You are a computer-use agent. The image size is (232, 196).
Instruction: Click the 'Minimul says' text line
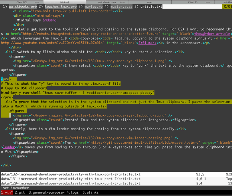[x=36, y=20]
